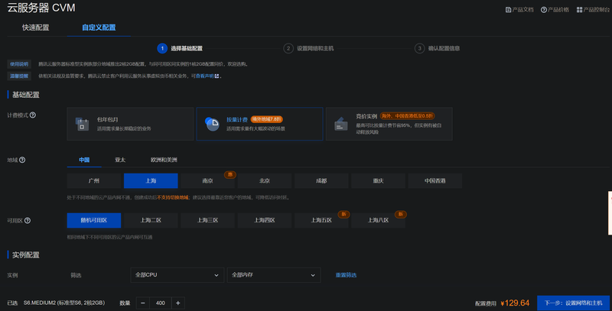Select 随机可用区 availability zone
612x311 pixels.
click(x=93, y=220)
